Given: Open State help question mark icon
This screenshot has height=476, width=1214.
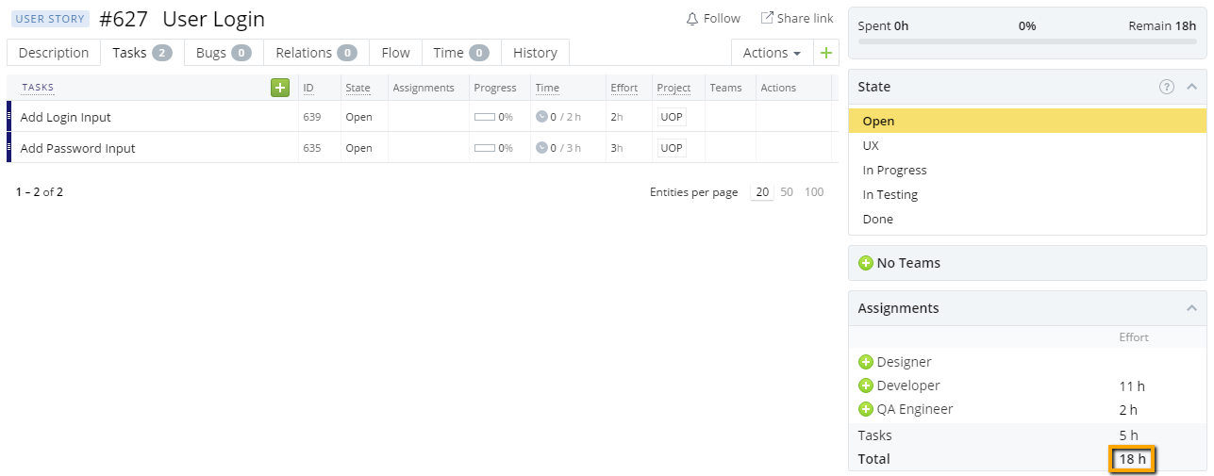Looking at the screenshot, I should pyautogui.click(x=1167, y=87).
